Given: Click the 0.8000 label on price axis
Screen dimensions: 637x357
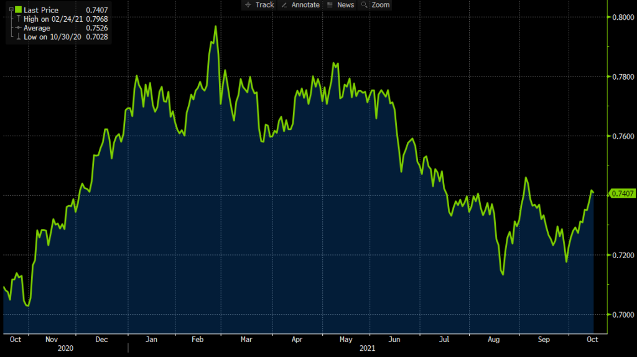Looking at the screenshot, I should [x=623, y=17].
